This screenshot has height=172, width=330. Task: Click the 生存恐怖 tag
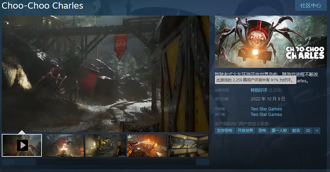point(224,131)
